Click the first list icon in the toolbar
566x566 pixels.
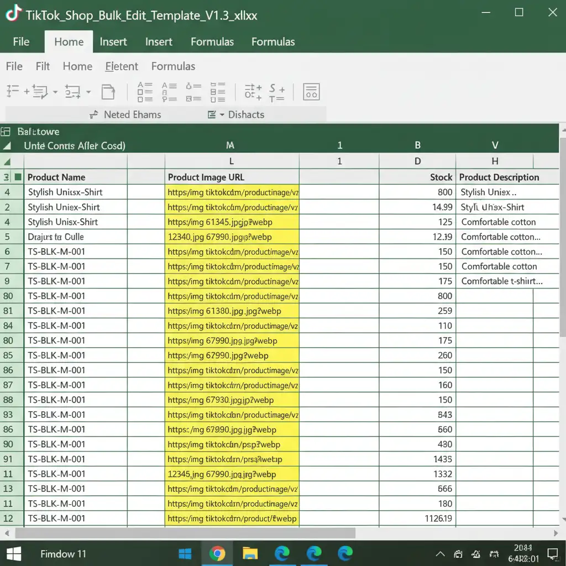click(13, 91)
